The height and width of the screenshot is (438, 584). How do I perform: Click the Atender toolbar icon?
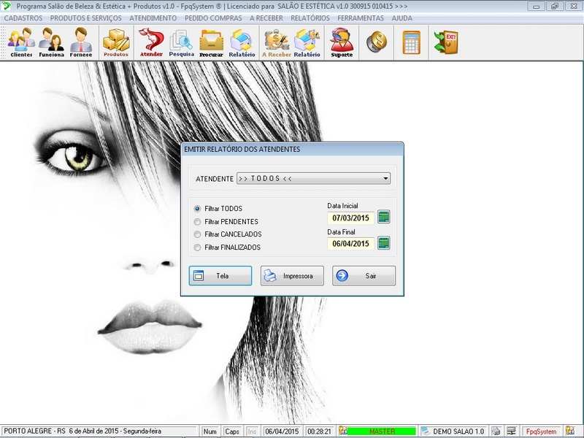click(151, 43)
